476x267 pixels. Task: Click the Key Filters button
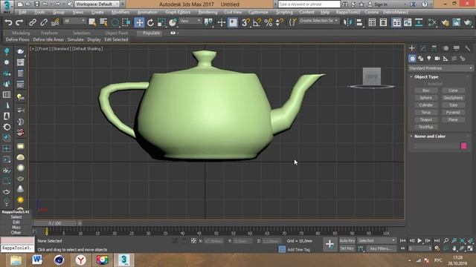(381, 248)
